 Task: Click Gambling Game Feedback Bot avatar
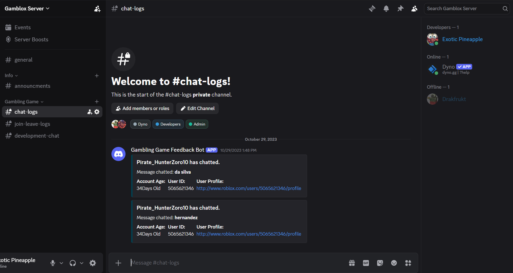click(x=118, y=154)
